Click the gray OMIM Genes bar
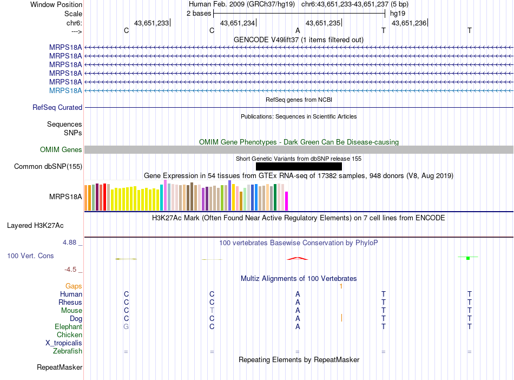 (299, 150)
